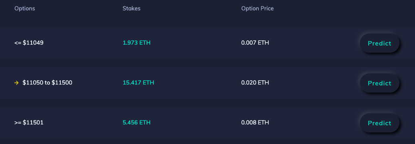Click the Option Price column header
Image resolution: width=415 pixels, height=144 pixels.
click(258, 8)
